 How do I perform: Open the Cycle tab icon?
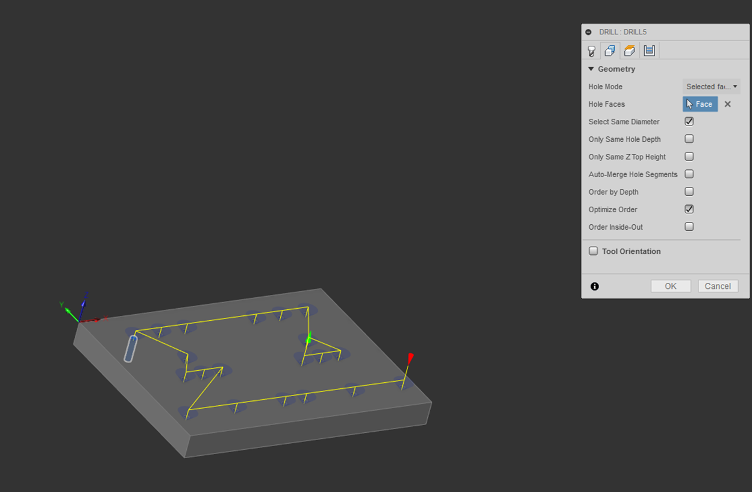(649, 51)
